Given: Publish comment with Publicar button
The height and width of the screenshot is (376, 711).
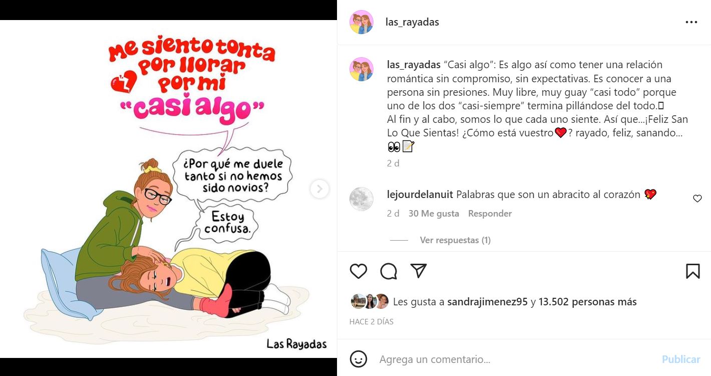Looking at the screenshot, I should (681, 359).
